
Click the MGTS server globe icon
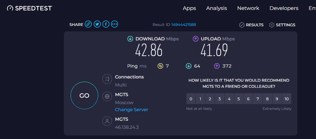pyautogui.click(x=107, y=96)
